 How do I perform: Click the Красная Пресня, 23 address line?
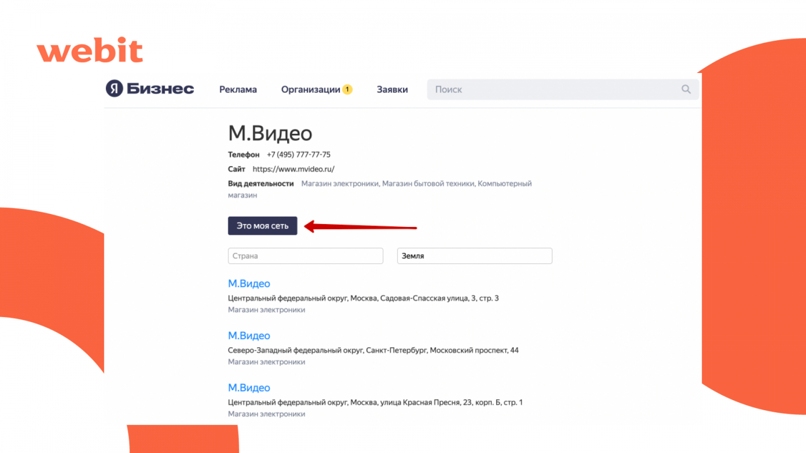point(375,402)
